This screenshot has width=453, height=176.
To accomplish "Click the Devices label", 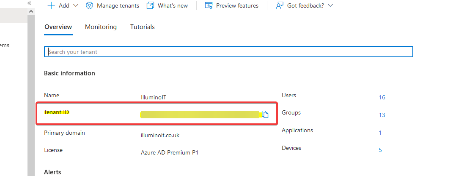I will (291, 148).
